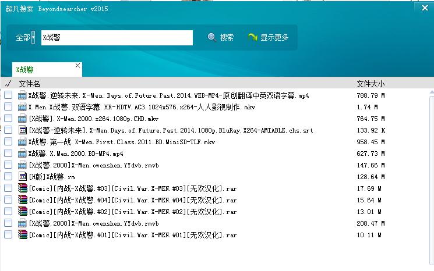Select file name Civil.War.X-MEN.#02 rar
The image size is (434, 271).
(133, 212)
